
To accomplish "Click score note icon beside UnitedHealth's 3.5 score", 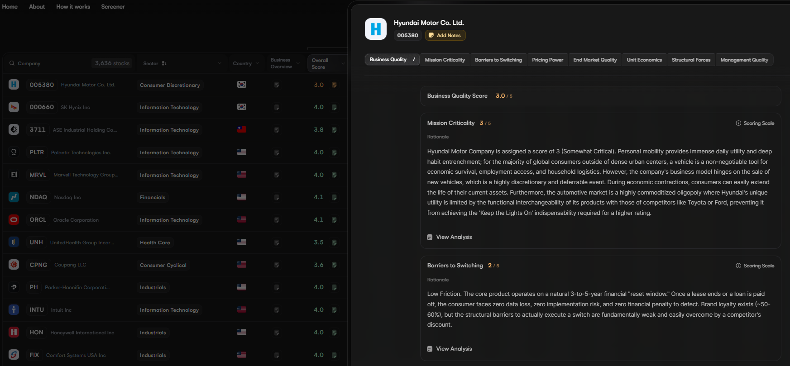I will [334, 242].
